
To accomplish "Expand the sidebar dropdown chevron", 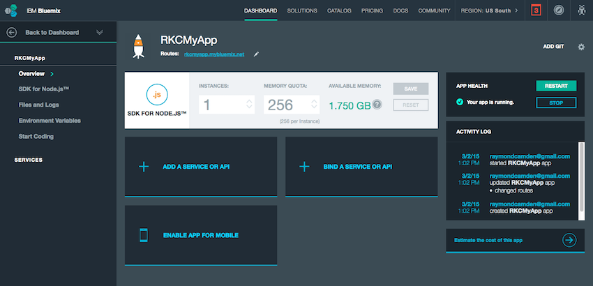I will click(100, 33).
